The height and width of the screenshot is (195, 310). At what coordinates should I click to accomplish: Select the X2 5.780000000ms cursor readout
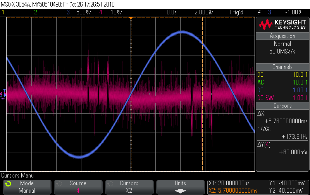pyautogui.click(x=233, y=191)
